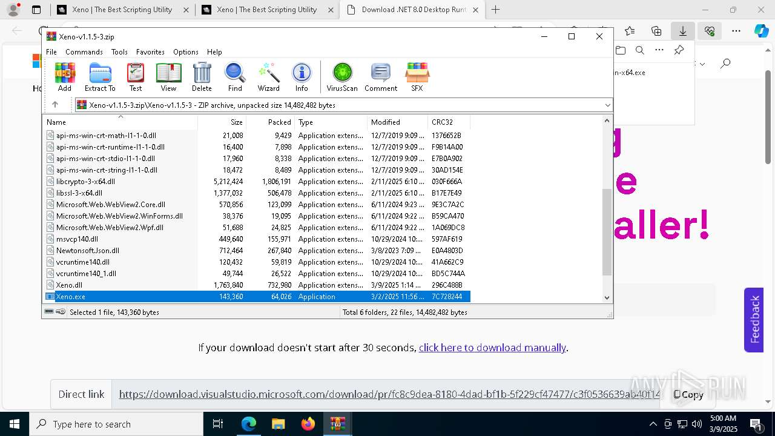Show archive Info
Image resolution: width=775 pixels, height=436 pixels.
[302, 77]
